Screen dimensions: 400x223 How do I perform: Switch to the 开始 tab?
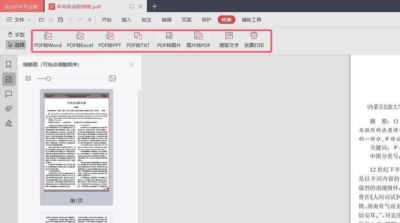(x=106, y=20)
